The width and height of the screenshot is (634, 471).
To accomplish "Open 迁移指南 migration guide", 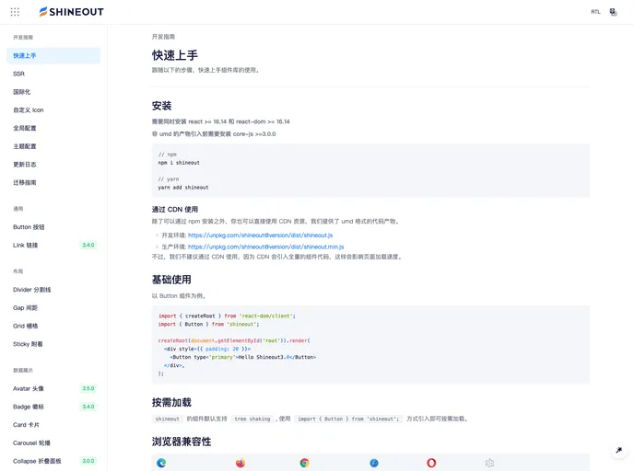I will point(53,183).
